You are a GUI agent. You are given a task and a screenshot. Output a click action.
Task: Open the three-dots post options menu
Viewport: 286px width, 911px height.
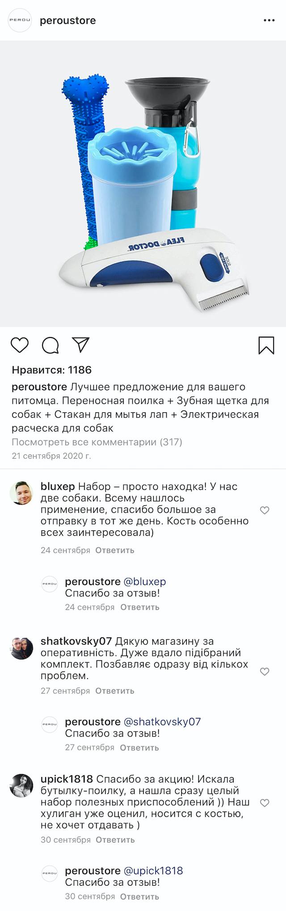269,21
